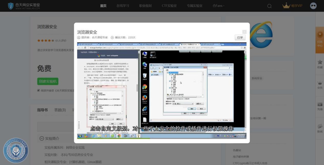The width and height of the screenshot is (324, 165).
Task: Go to 在线学习 in top navigation
Action: (x=123, y=6)
